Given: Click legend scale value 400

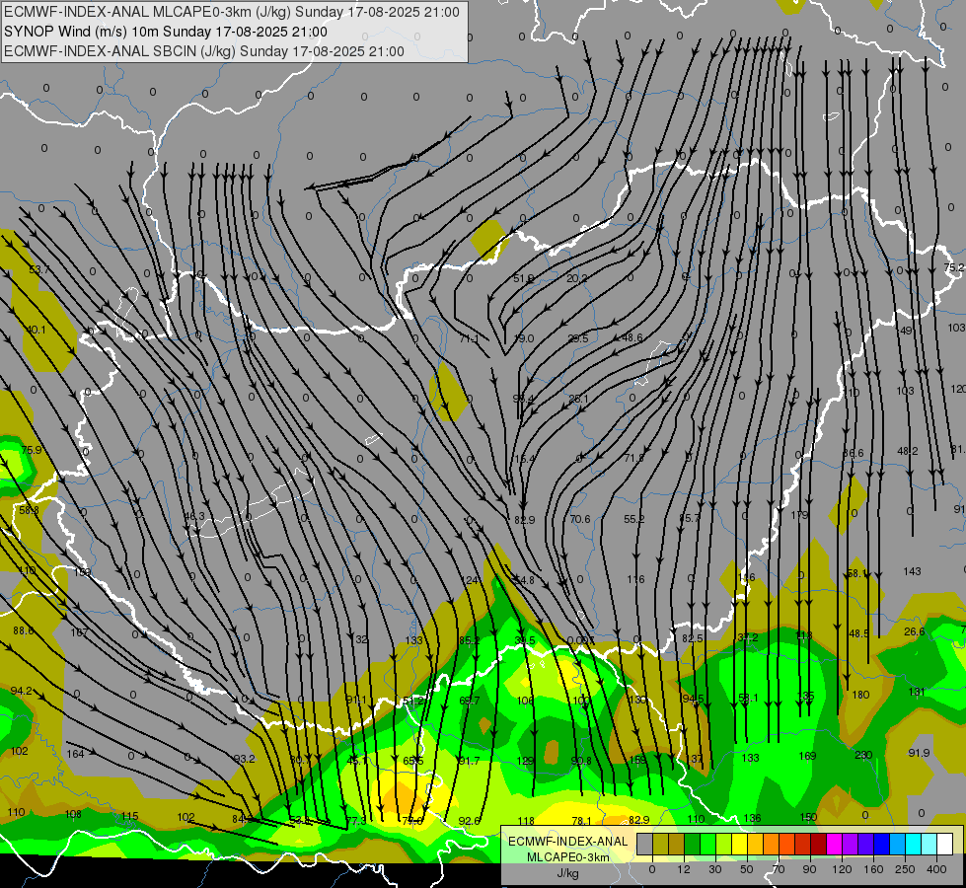Looking at the screenshot, I should (x=936, y=869).
